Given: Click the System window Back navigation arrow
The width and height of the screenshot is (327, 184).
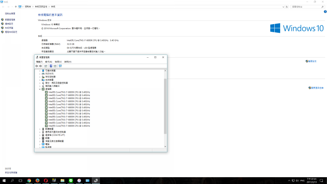Looking at the screenshot, I should [3, 7].
